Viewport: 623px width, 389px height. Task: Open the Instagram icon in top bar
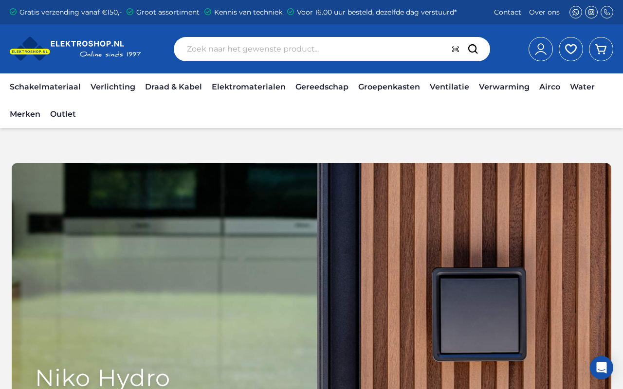(x=591, y=12)
